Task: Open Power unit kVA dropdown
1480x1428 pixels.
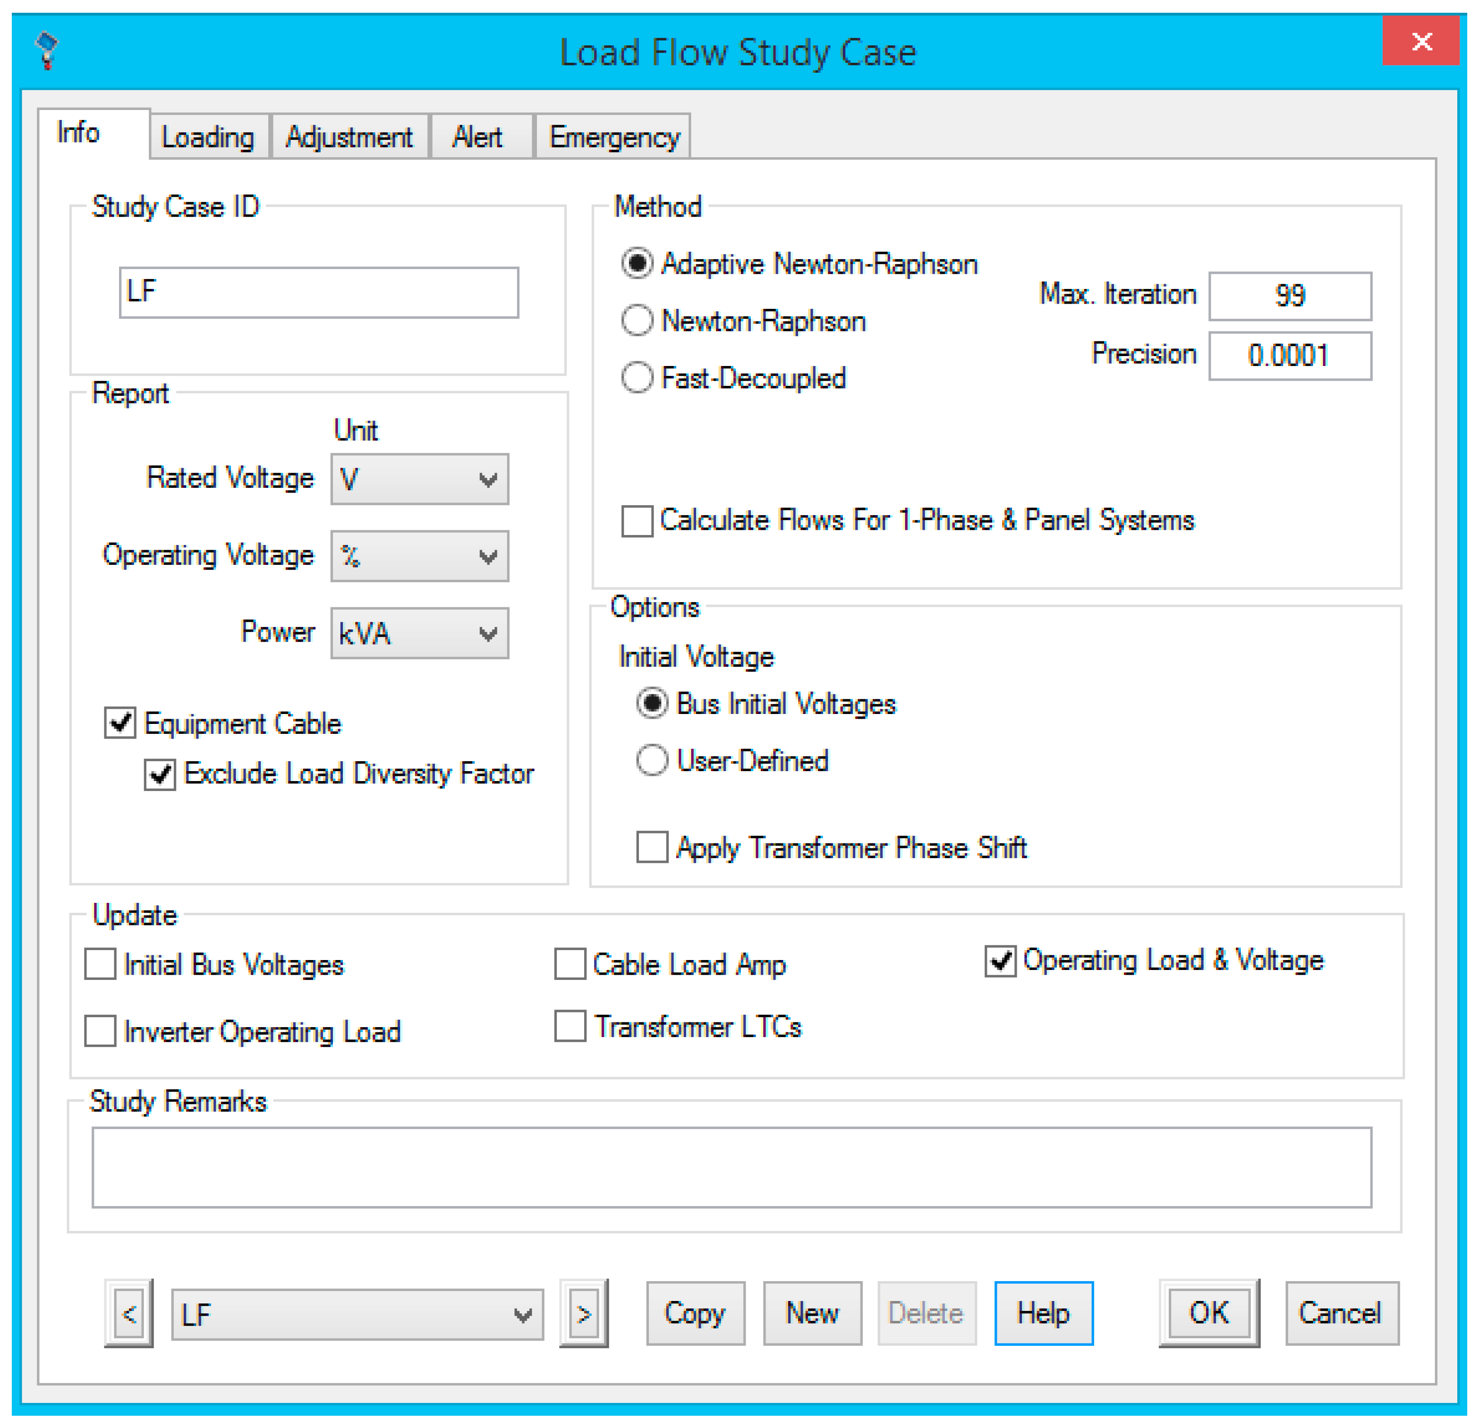Action: [x=487, y=633]
